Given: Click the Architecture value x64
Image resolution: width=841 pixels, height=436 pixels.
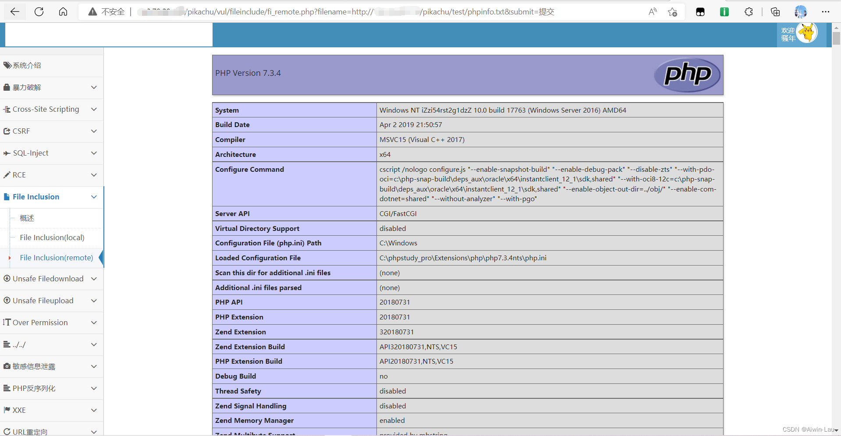Looking at the screenshot, I should [385, 154].
